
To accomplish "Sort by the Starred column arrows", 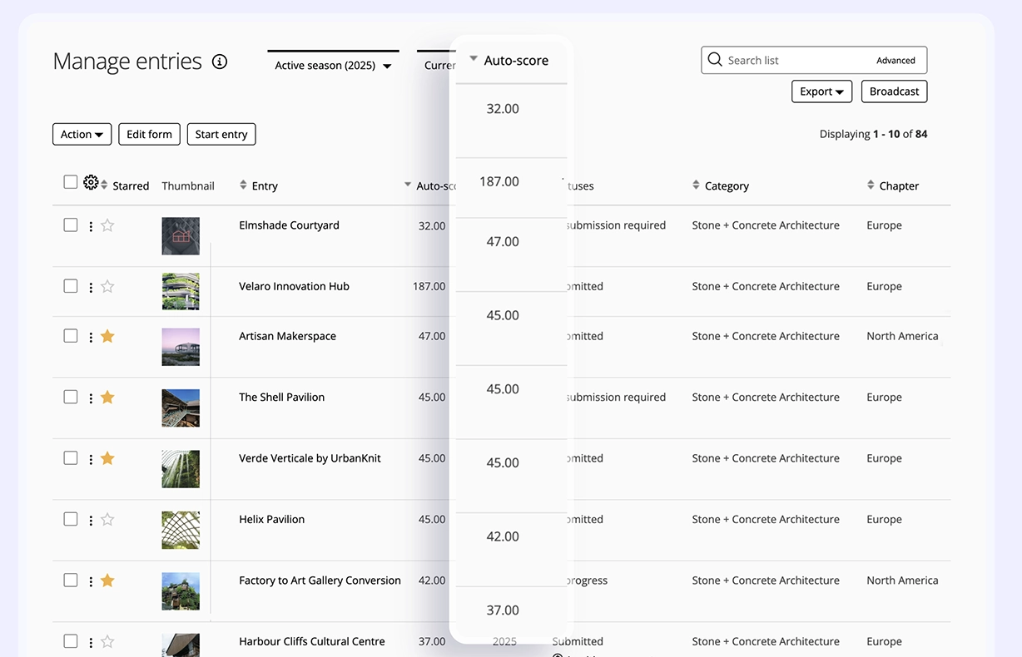I will coord(105,185).
